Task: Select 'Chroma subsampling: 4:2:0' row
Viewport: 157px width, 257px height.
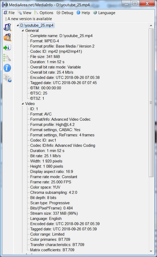Action: click(x=53, y=192)
